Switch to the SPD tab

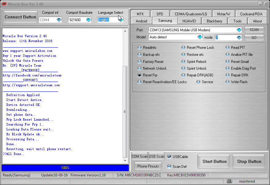pos(160,14)
